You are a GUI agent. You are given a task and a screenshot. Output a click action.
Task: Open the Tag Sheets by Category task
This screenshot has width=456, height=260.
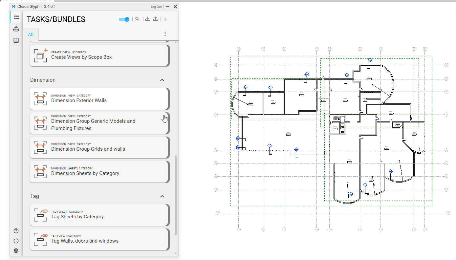98,215
